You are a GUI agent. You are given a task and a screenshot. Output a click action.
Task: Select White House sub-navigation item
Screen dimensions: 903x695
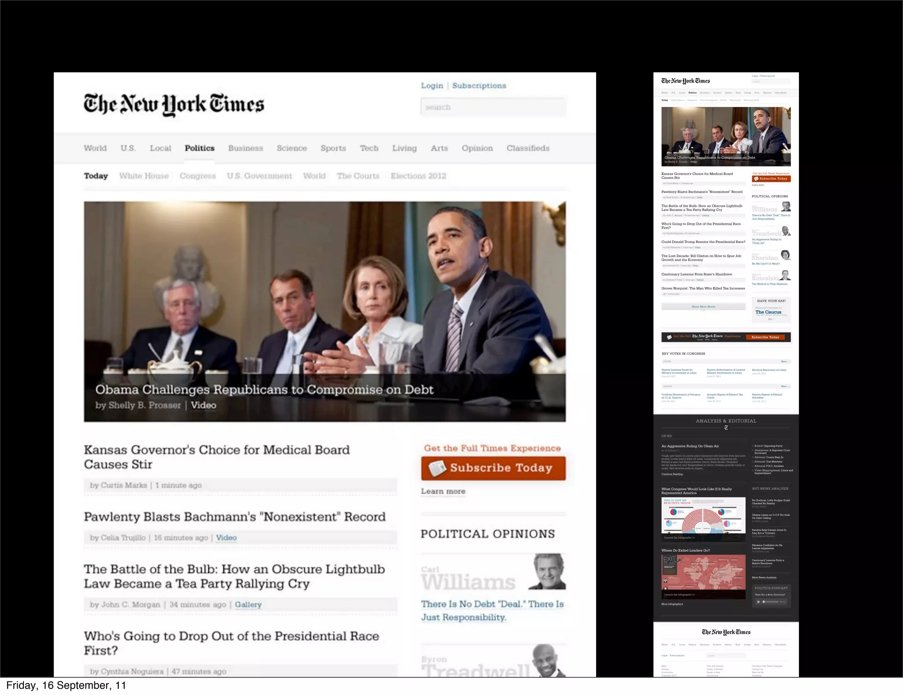tap(144, 176)
